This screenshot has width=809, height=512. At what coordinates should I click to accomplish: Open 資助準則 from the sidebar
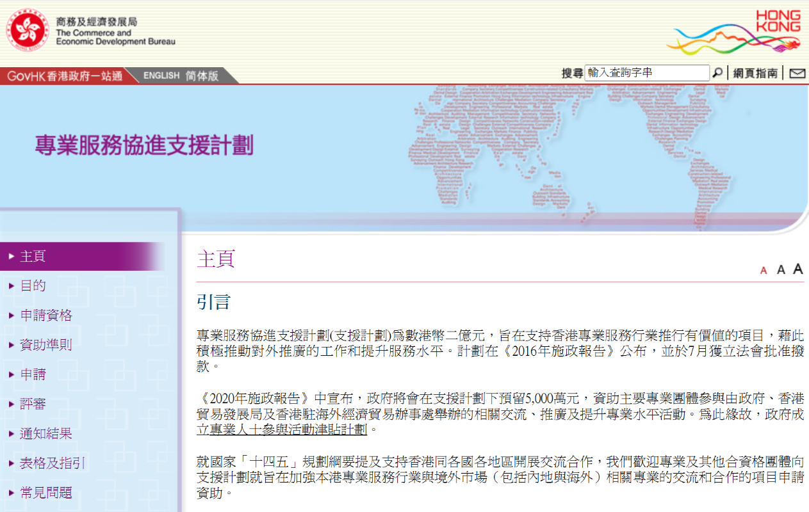[x=45, y=344]
